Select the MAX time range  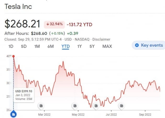pos(107,46)
